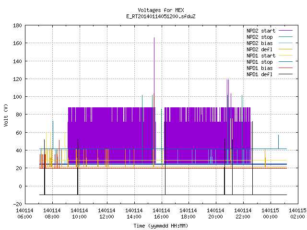Image resolution: width=307 pixels, height=230 pixels.
Task: Select the filename E_RT20140114051200.sfduZ subtitle
Action: click(x=161, y=16)
